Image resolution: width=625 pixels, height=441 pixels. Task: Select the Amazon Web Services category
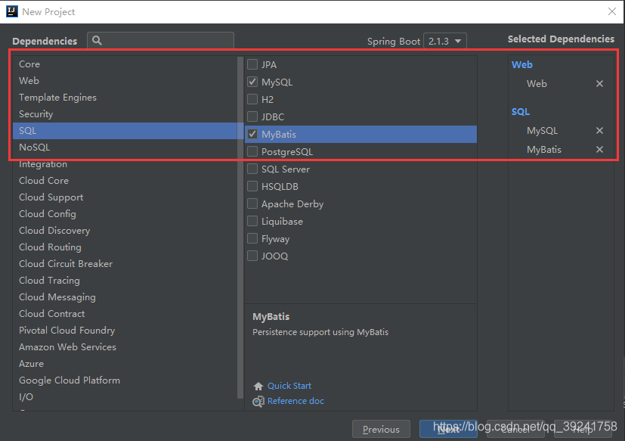(x=125, y=346)
